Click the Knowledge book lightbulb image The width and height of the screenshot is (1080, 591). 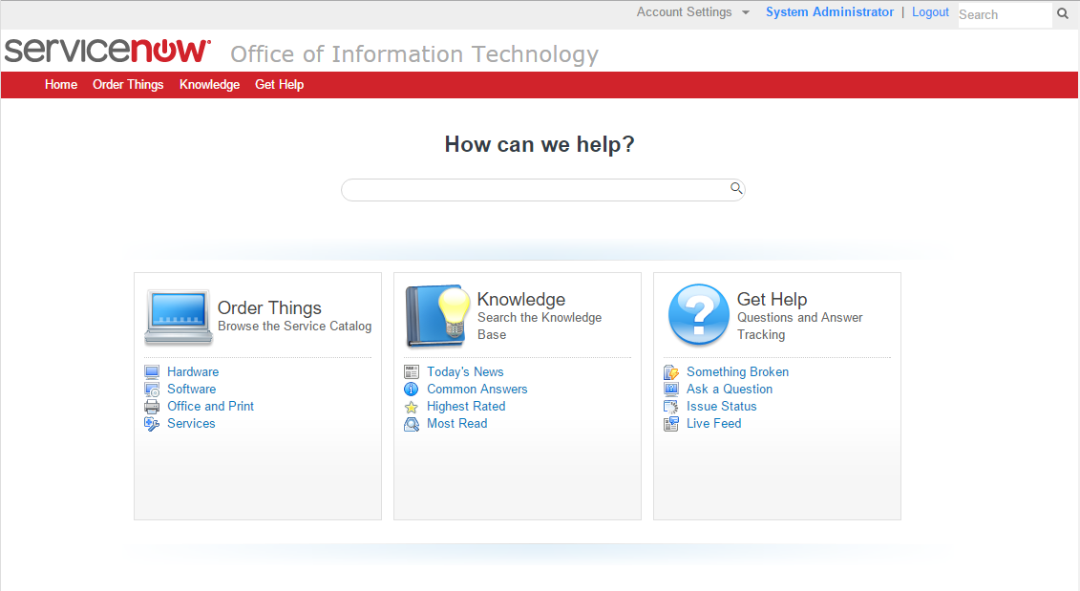coord(437,316)
